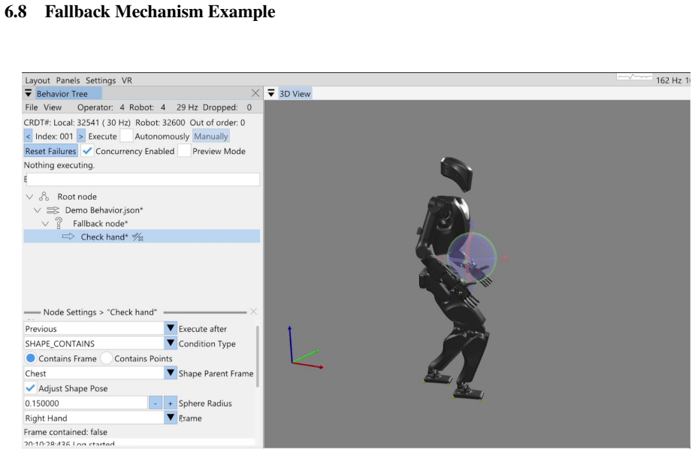The image size is (695, 453).
Task: Select the Fallback node row
Action: coord(142,223)
